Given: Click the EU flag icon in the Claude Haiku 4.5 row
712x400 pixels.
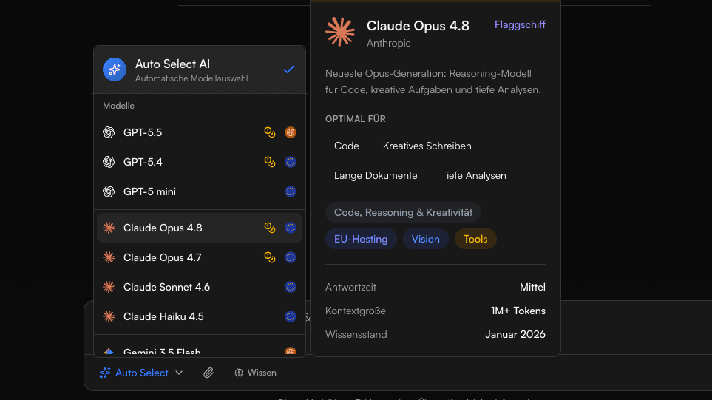Looking at the screenshot, I should point(290,316).
